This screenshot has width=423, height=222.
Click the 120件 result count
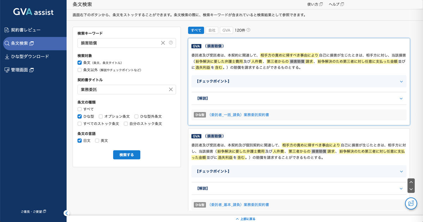pos(240,30)
